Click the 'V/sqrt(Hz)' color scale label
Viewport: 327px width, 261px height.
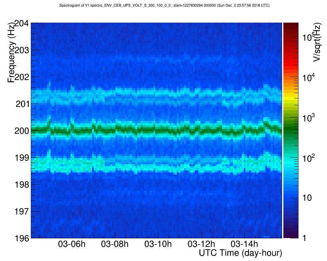coord(317,42)
